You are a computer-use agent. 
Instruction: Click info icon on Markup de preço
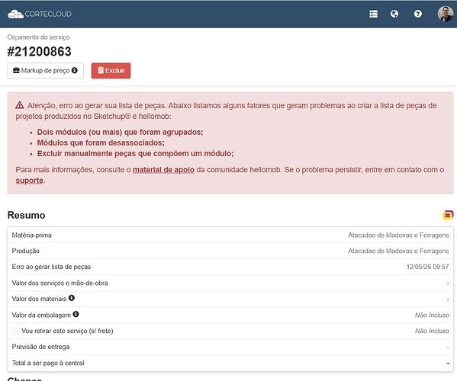(75, 70)
